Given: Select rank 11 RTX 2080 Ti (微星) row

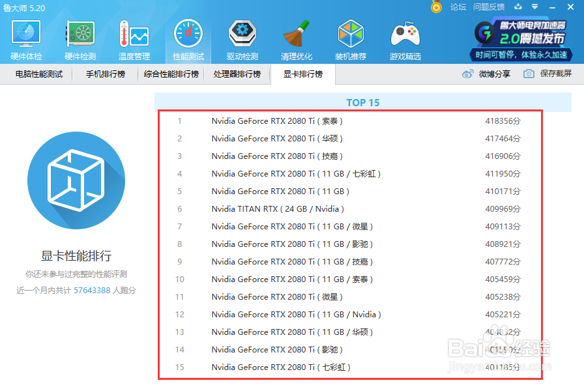Looking at the screenshot, I should pyautogui.click(x=350, y=296).
